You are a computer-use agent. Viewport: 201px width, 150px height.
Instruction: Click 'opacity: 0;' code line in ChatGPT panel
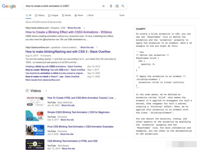[x=148, y=64]
